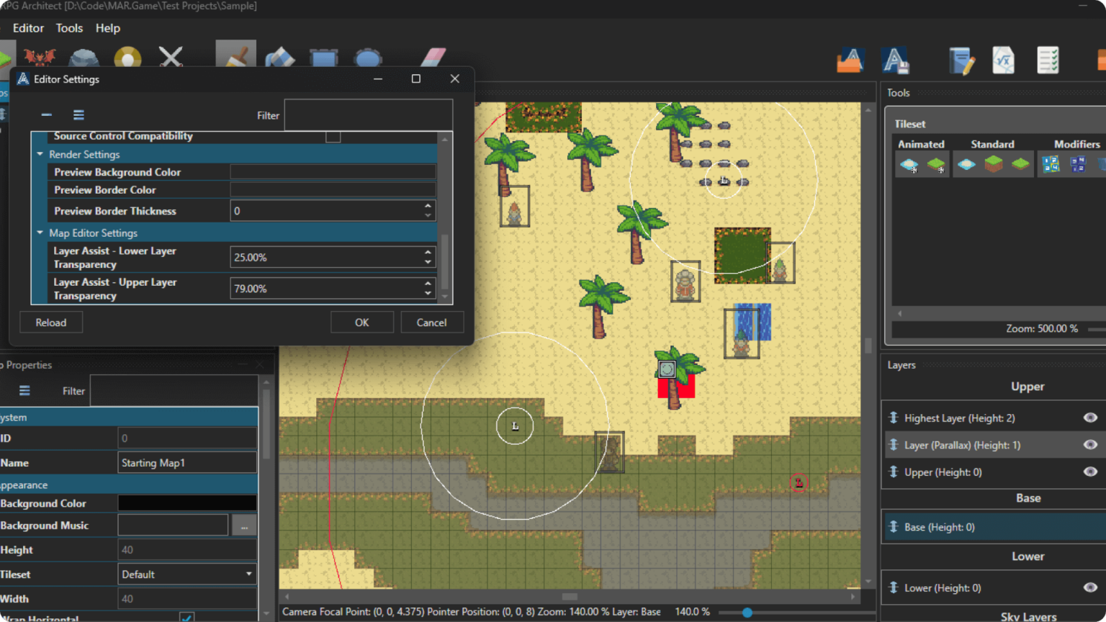Open the Editor menu
The height and width of the screenshot is (622, 1106).
(x=28, y=28)
